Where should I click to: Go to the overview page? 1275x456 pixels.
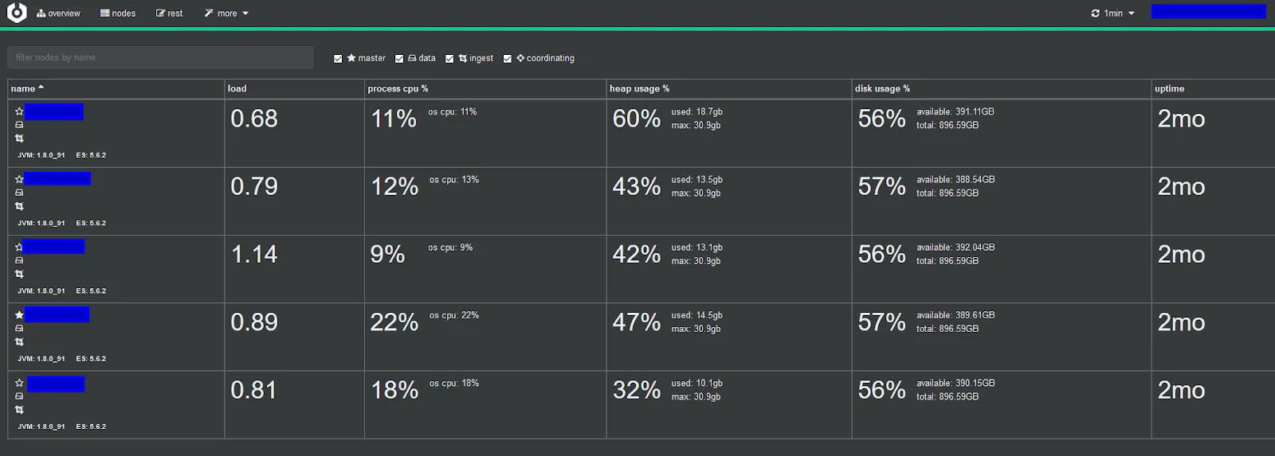pyautogui.click(x=58, y=14)
